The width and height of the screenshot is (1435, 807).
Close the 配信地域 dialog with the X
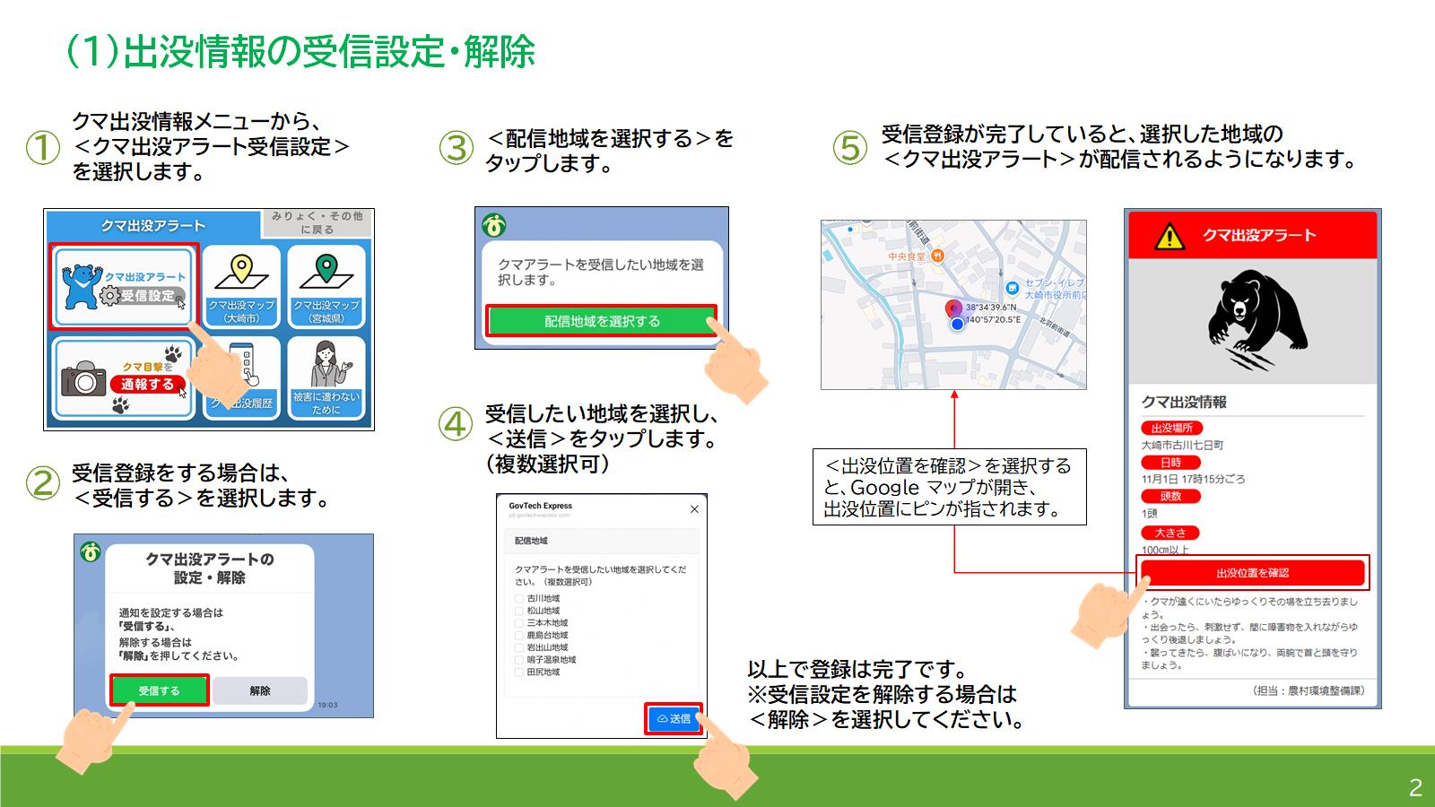point(694,508)
